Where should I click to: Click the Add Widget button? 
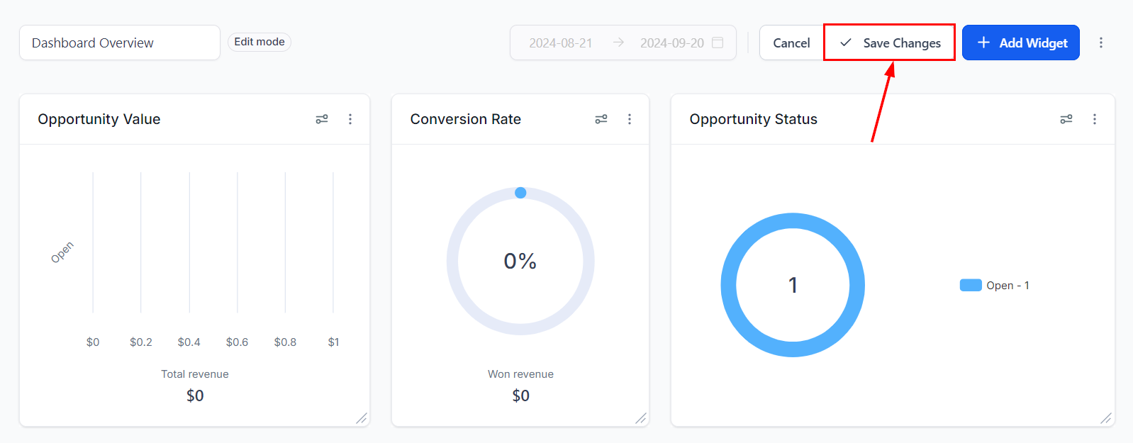(1021, 43)
